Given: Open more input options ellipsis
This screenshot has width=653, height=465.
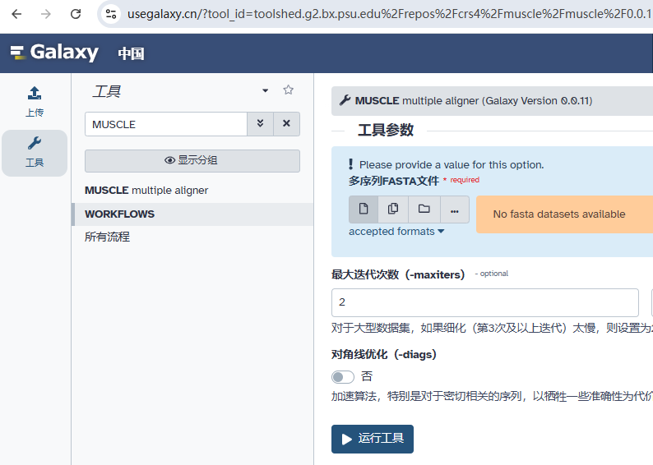Looking at the screenshot, I should (x=454, y=209).
